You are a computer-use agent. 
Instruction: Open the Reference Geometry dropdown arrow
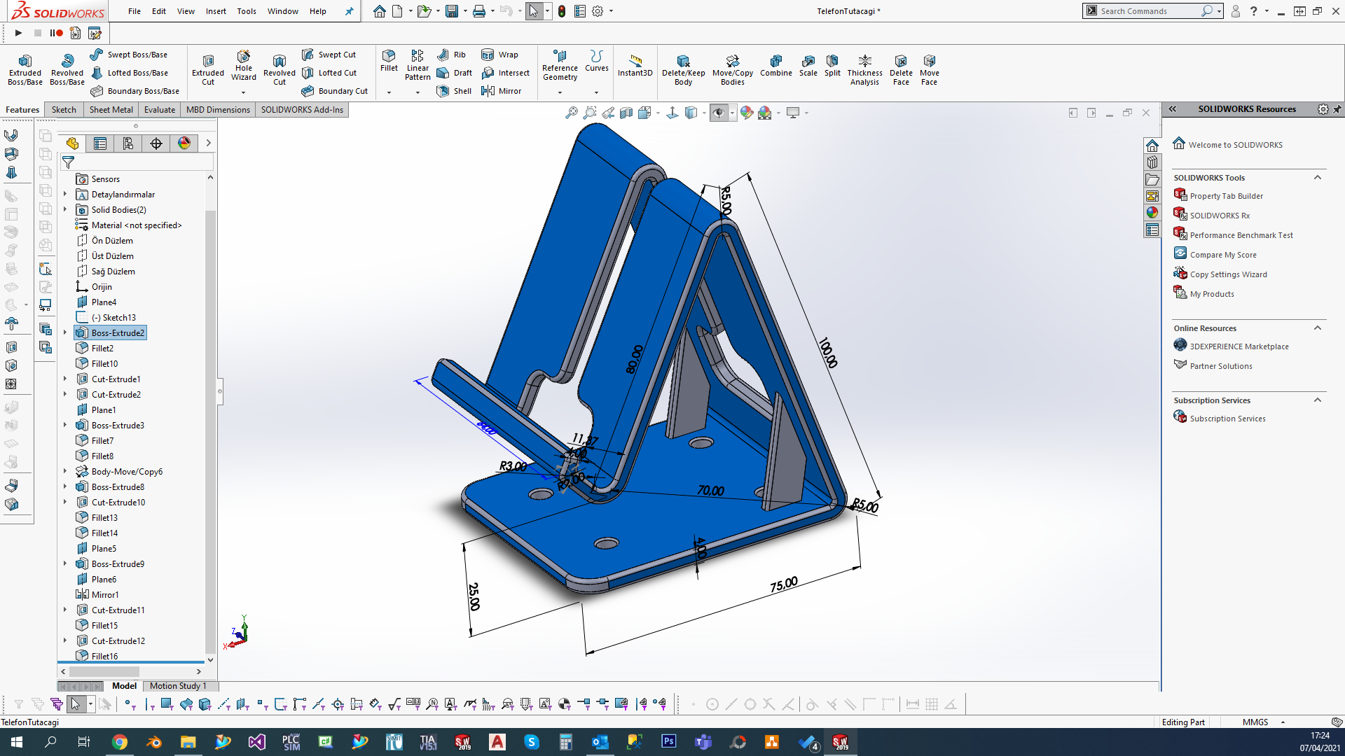pos(560,92)
